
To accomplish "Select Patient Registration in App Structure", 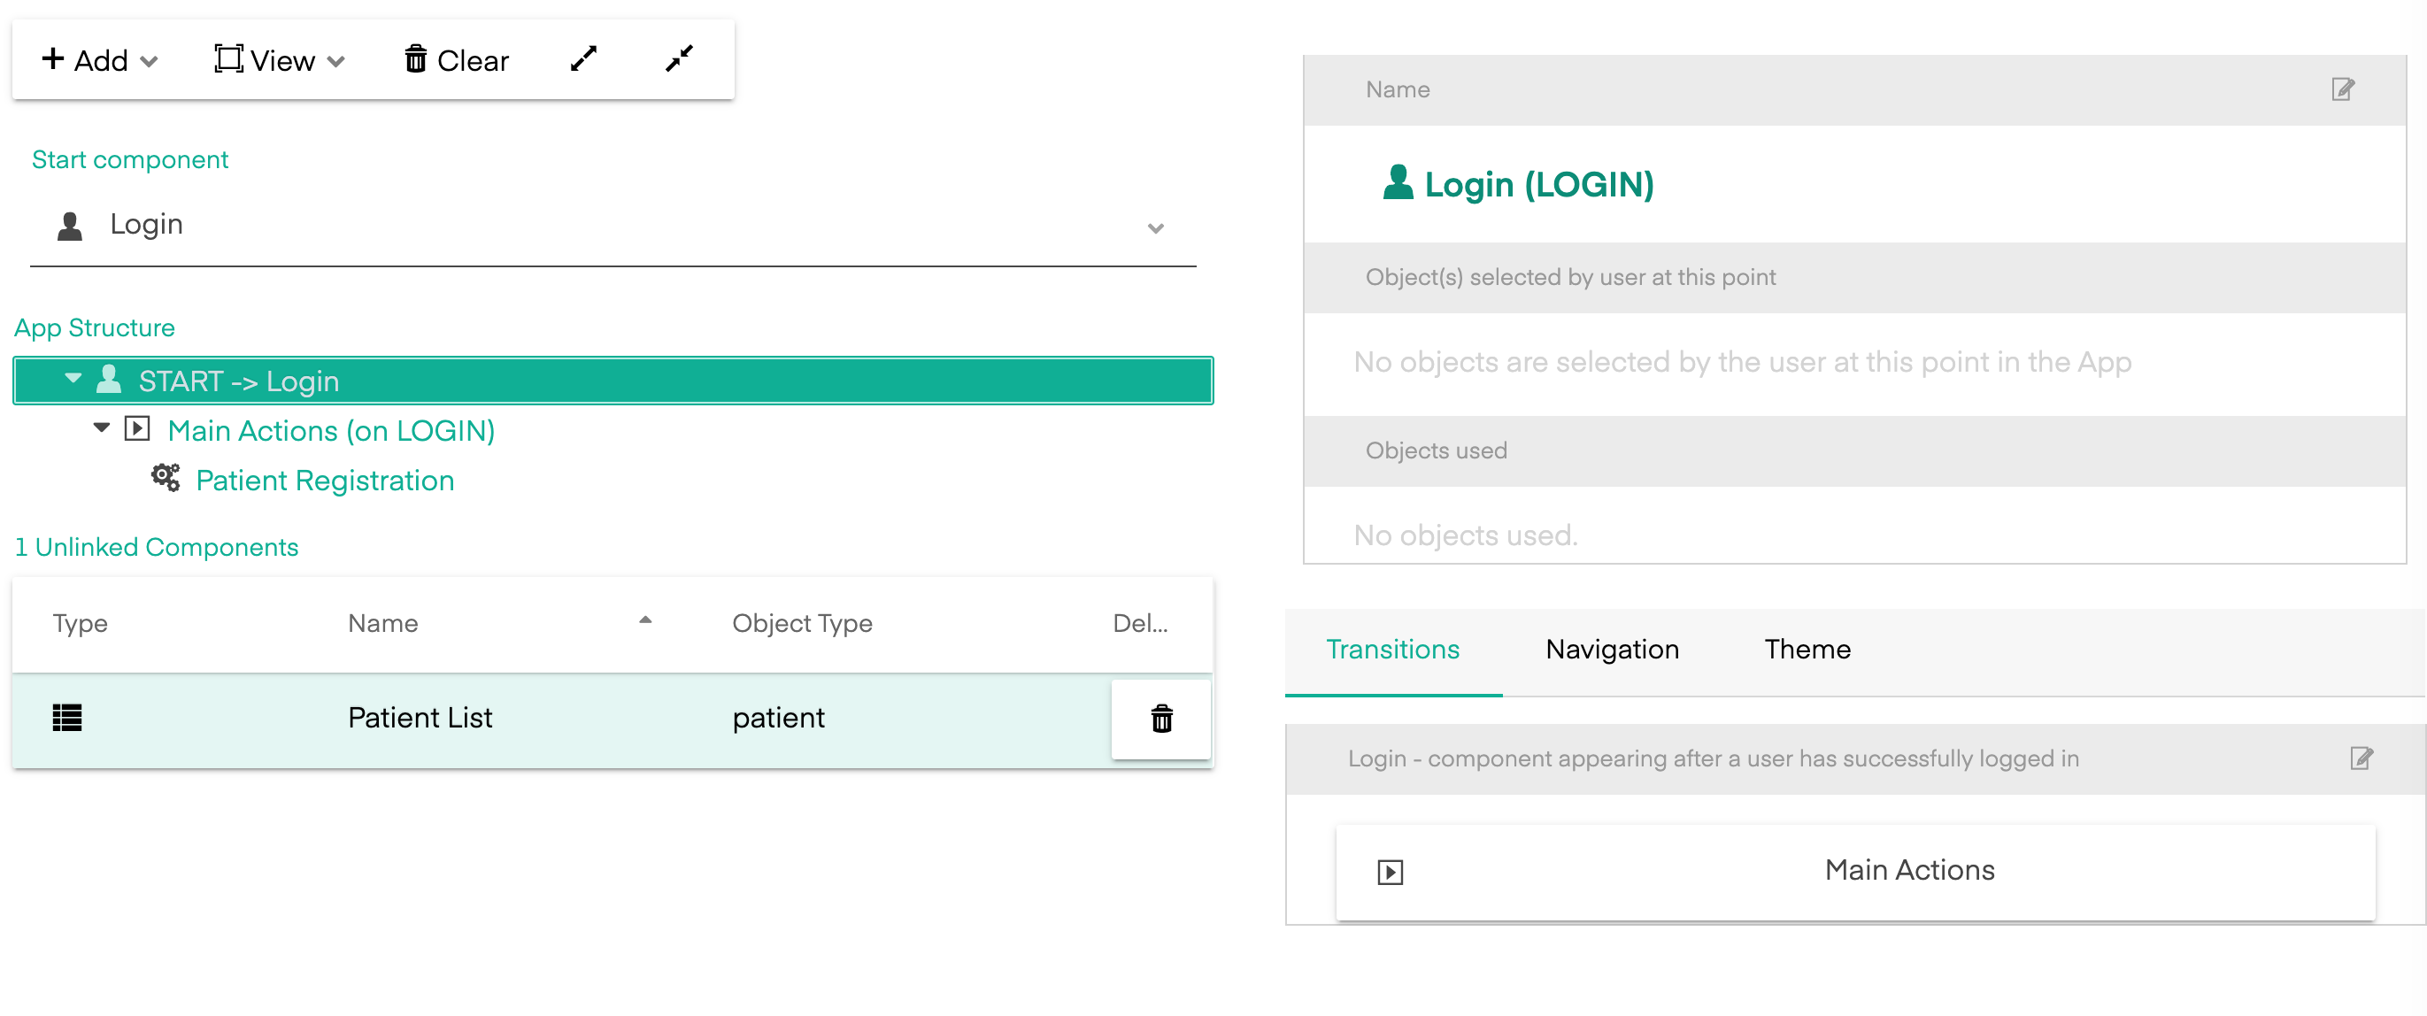I will pos(325,481).
